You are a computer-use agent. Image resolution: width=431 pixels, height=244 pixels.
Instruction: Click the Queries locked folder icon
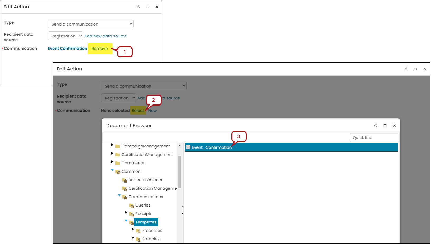pyautogui.click(x=131, y=205)
